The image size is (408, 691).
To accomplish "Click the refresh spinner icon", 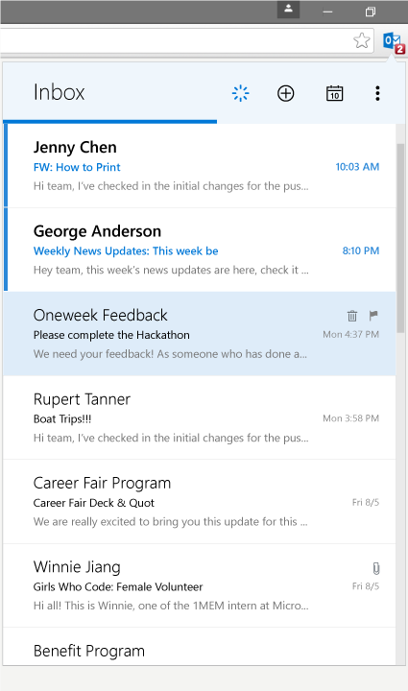I will point(241,93).
